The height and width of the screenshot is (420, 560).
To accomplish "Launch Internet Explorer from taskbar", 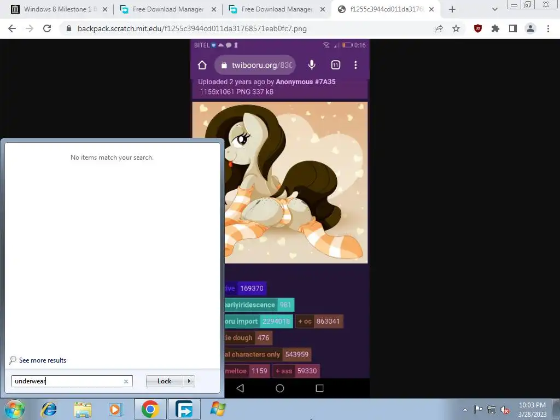I will pos(49,409).
